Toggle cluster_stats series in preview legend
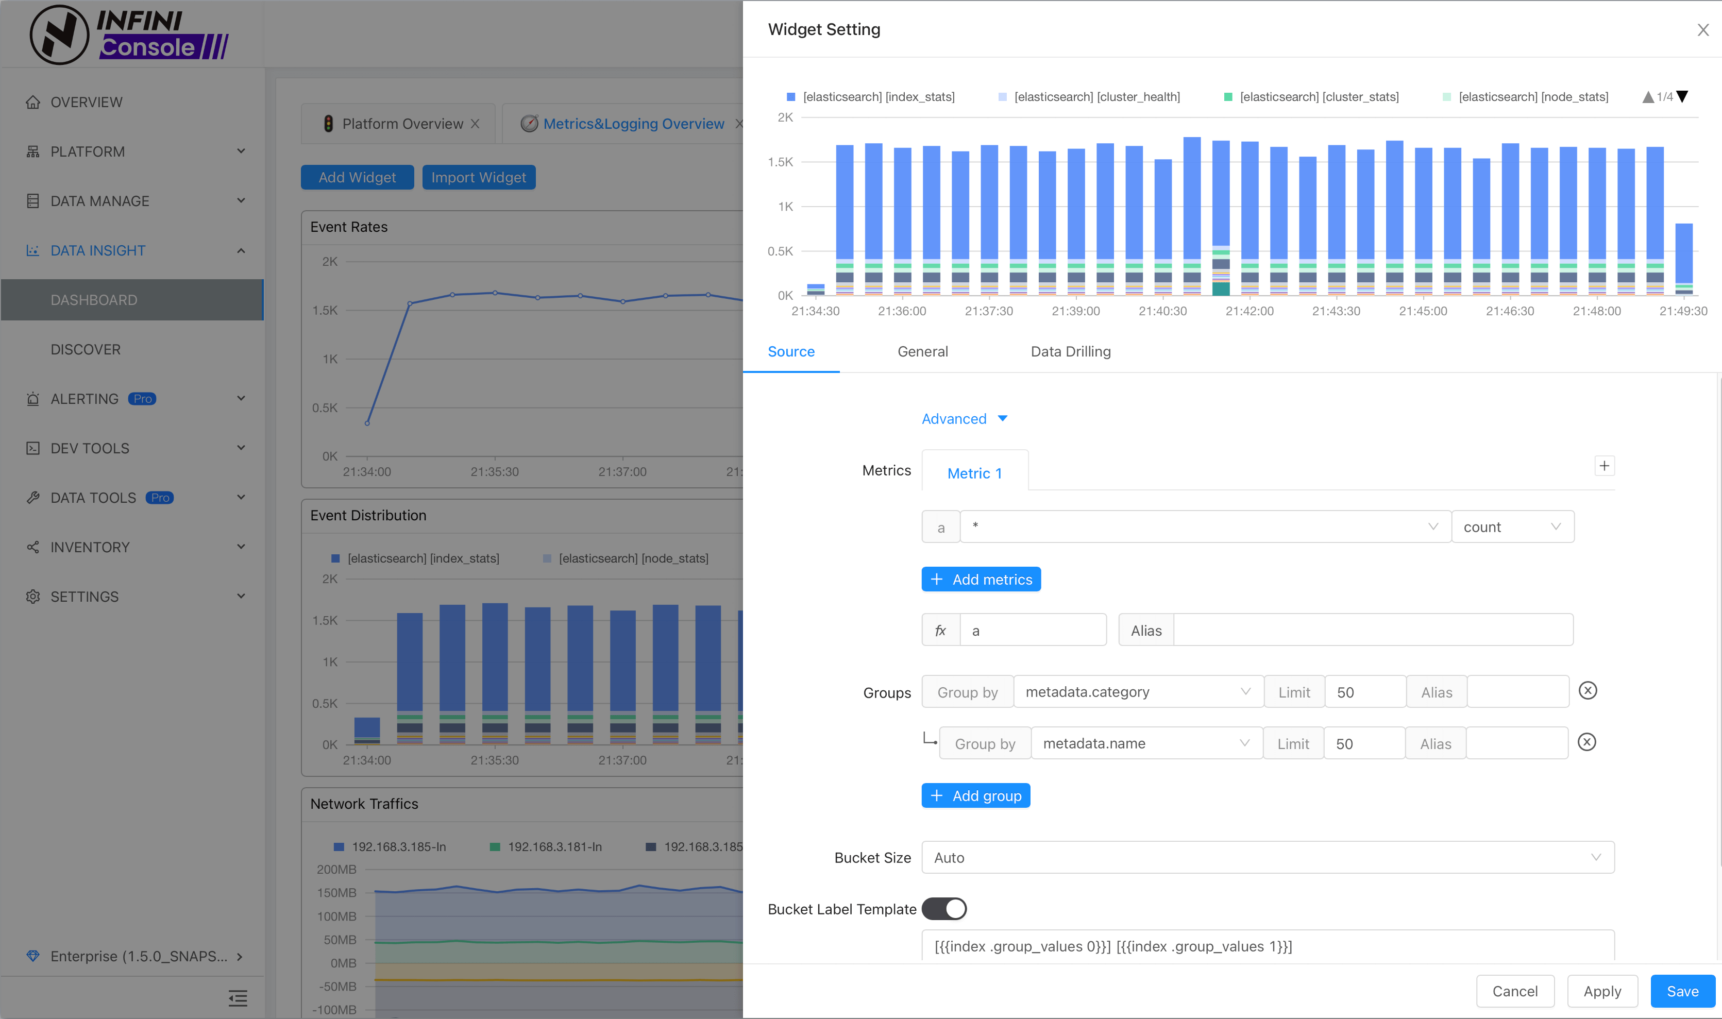Image resolution: width=1722 pixels, height=1019 pixels. pos(1311,97)
